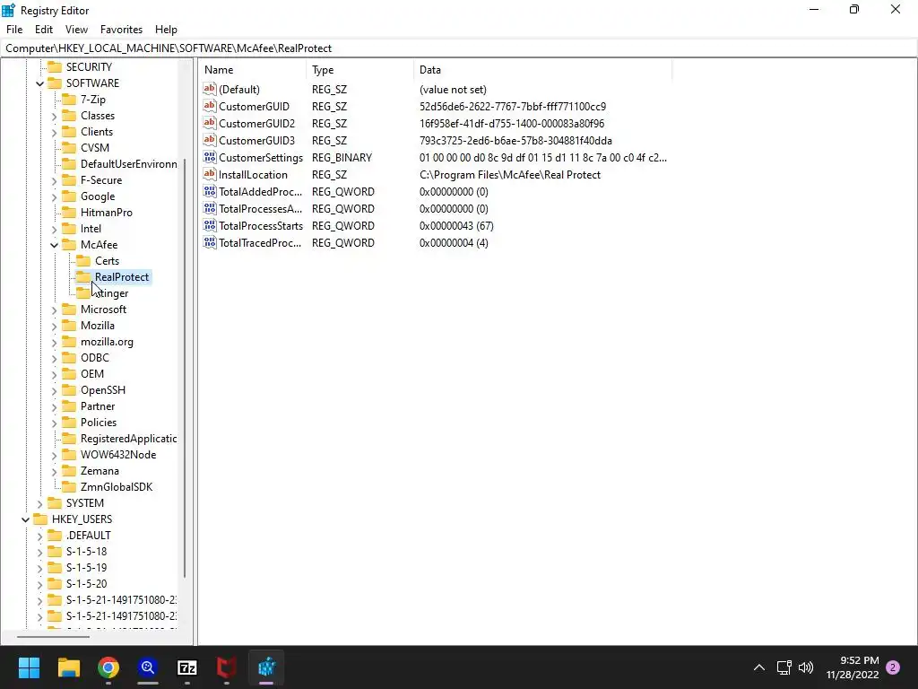Open the Edit menu

point(44,30)
